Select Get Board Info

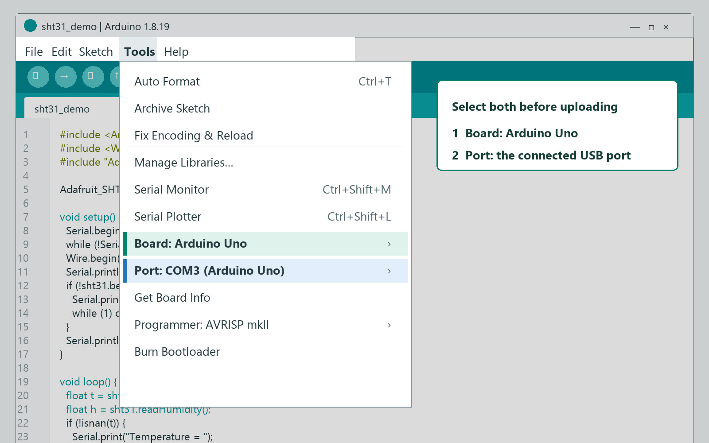265,298
